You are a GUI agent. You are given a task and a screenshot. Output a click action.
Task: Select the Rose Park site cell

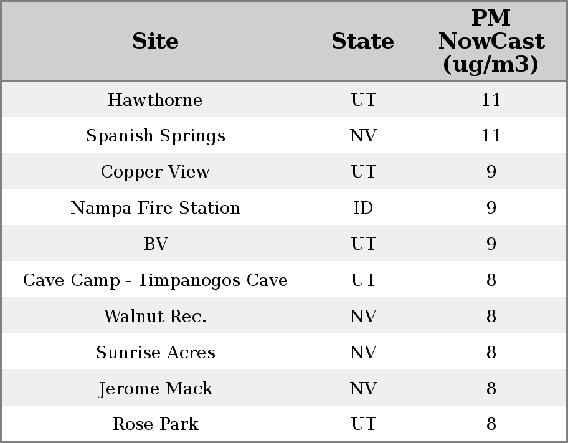pyautogui.click(x=155, y=424)
